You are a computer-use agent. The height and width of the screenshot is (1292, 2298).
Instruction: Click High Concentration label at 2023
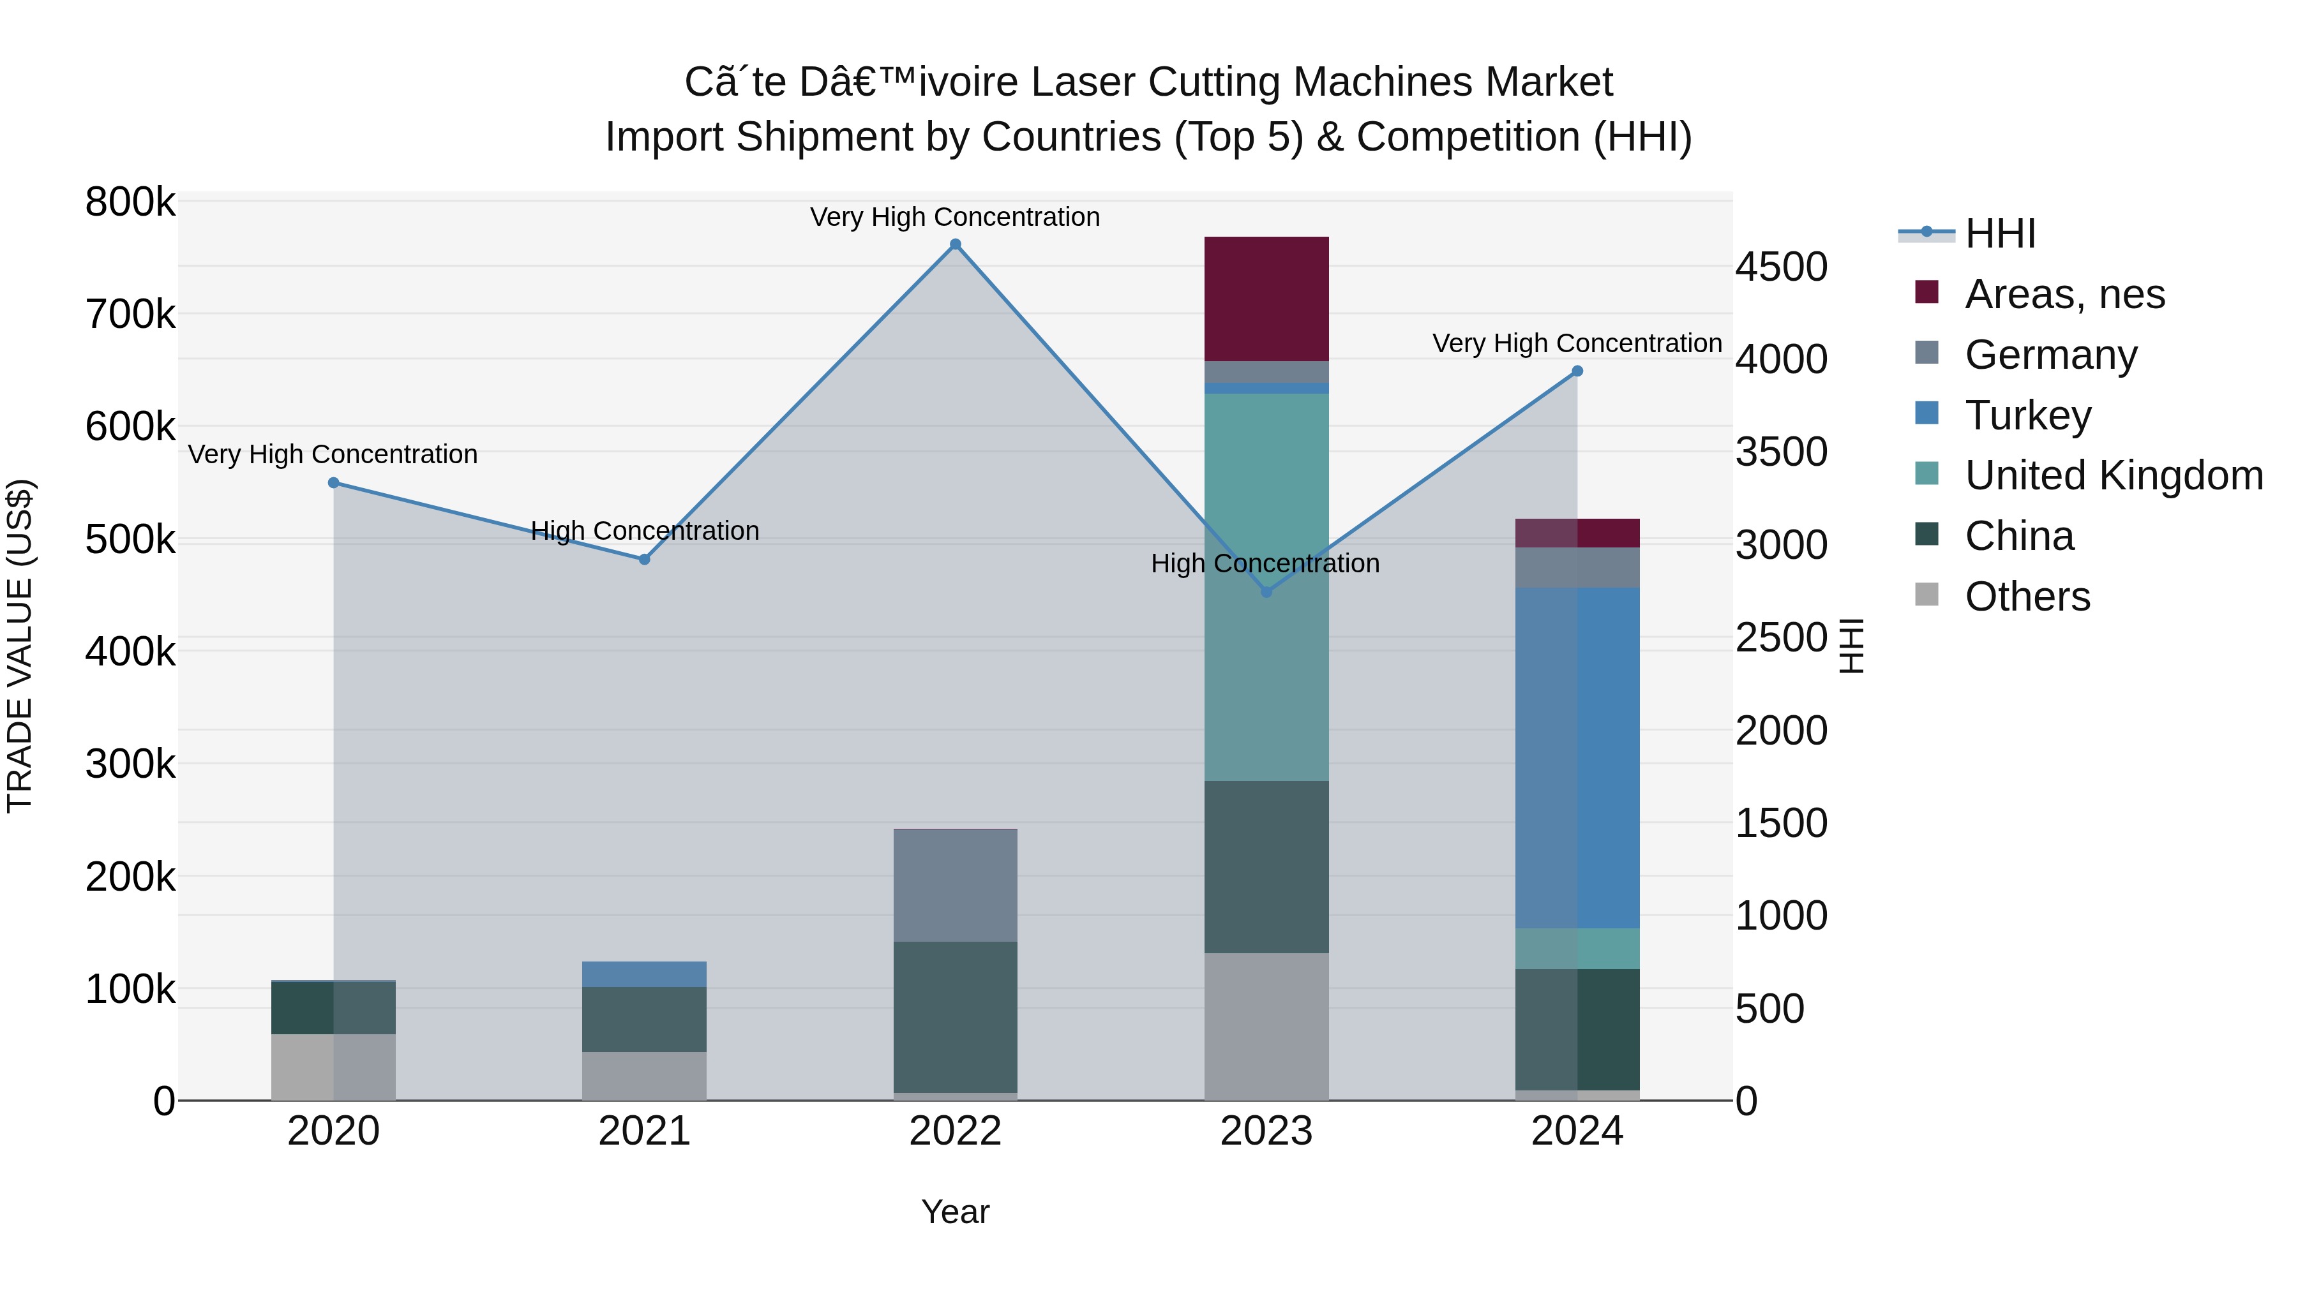(1265, 563)
